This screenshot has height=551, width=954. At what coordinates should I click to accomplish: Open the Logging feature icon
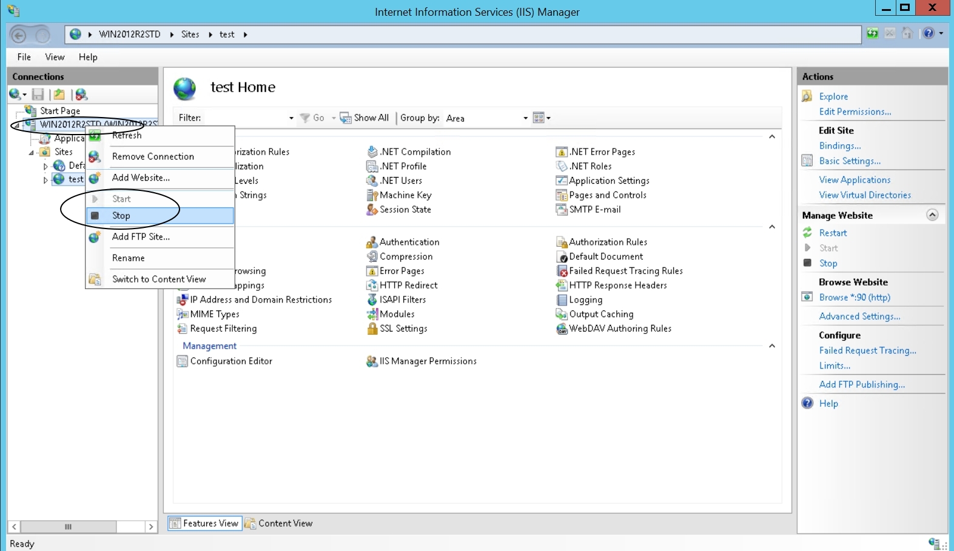(x=562, y=300)
